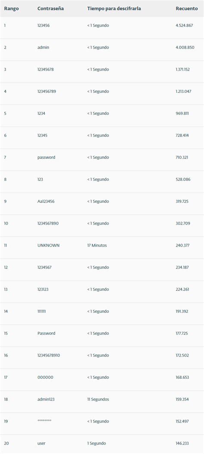Select the 123456 password cell
This screenshot has height=454, width=204.
click(43, 25)
